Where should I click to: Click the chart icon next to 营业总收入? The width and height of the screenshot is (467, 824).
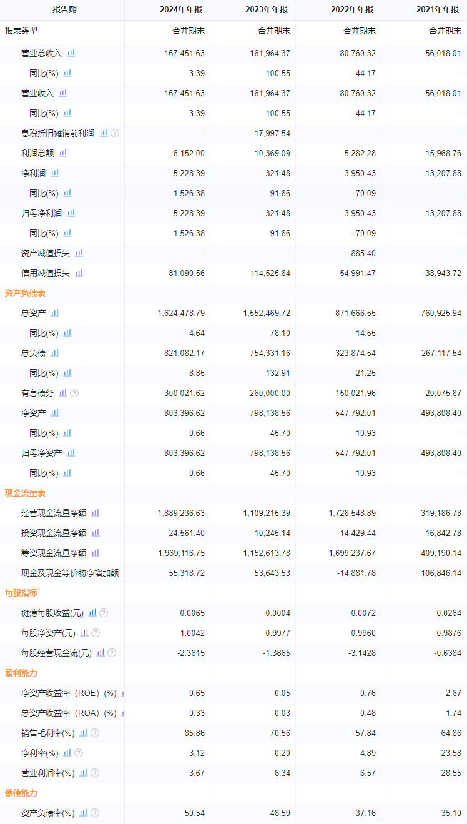(x=71, y=53)
